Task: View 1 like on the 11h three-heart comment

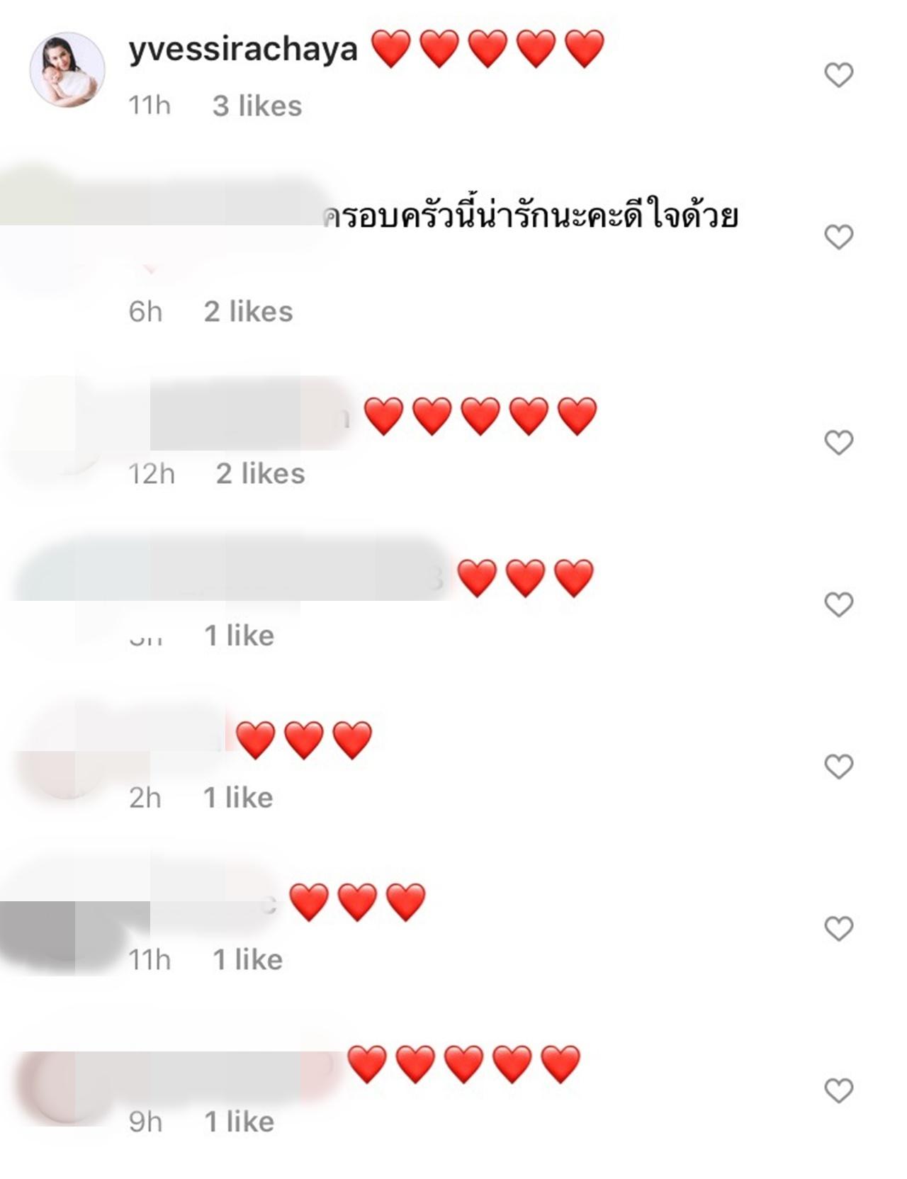Action: [248, 960]
